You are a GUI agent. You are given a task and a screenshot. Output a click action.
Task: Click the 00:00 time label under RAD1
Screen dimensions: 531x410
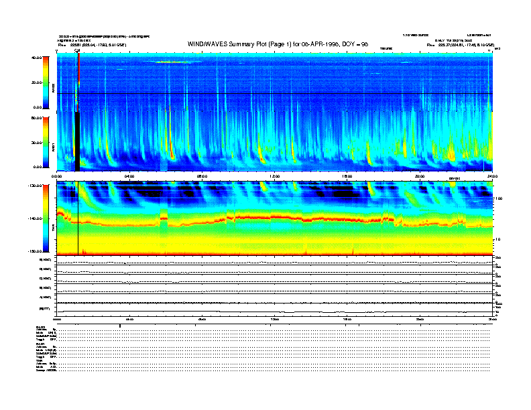pyautogui.click(x=56, y=176)
